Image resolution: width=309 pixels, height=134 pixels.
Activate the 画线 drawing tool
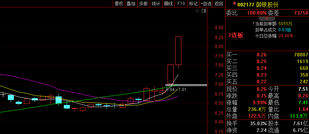168,4
